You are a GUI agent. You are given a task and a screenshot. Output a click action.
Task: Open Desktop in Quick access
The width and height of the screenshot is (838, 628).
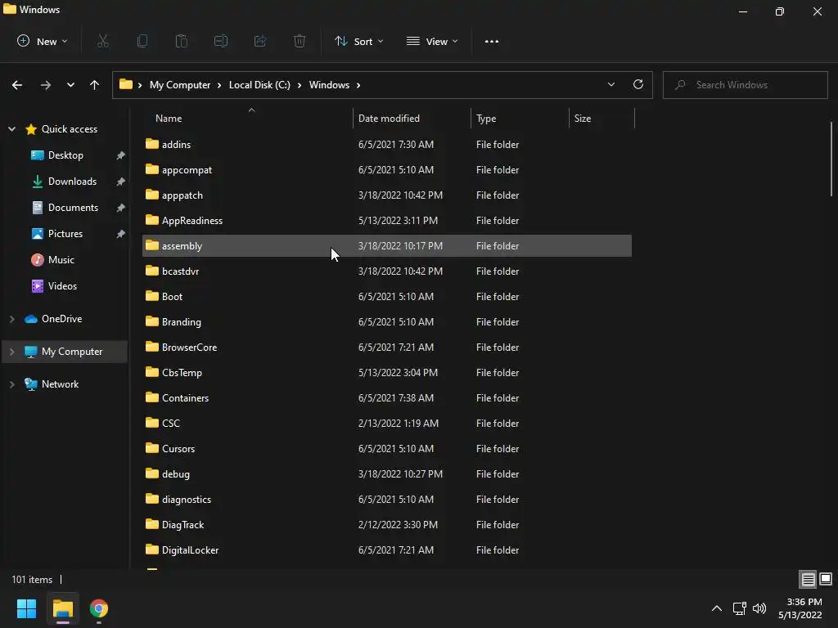(x=65, y=155)
